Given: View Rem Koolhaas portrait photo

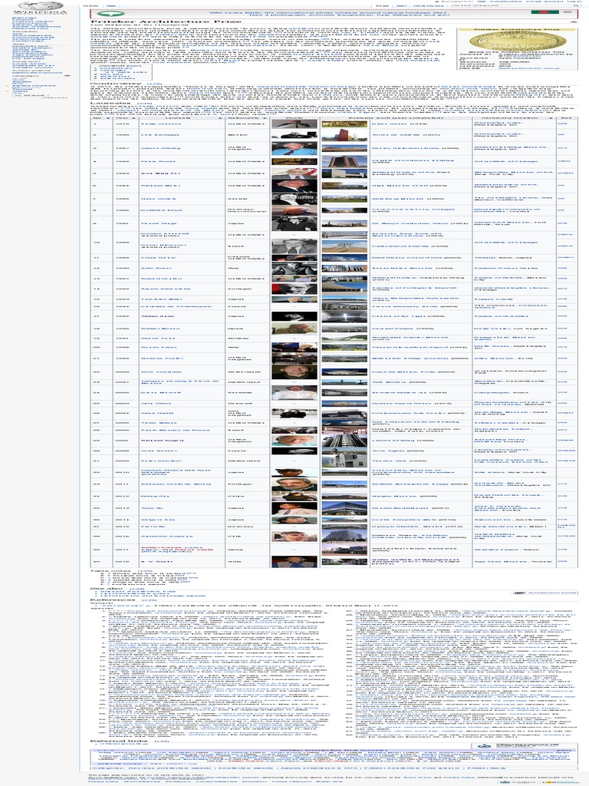Looking at the screenshot, I should pyautogui.click(x=294, y=372).
